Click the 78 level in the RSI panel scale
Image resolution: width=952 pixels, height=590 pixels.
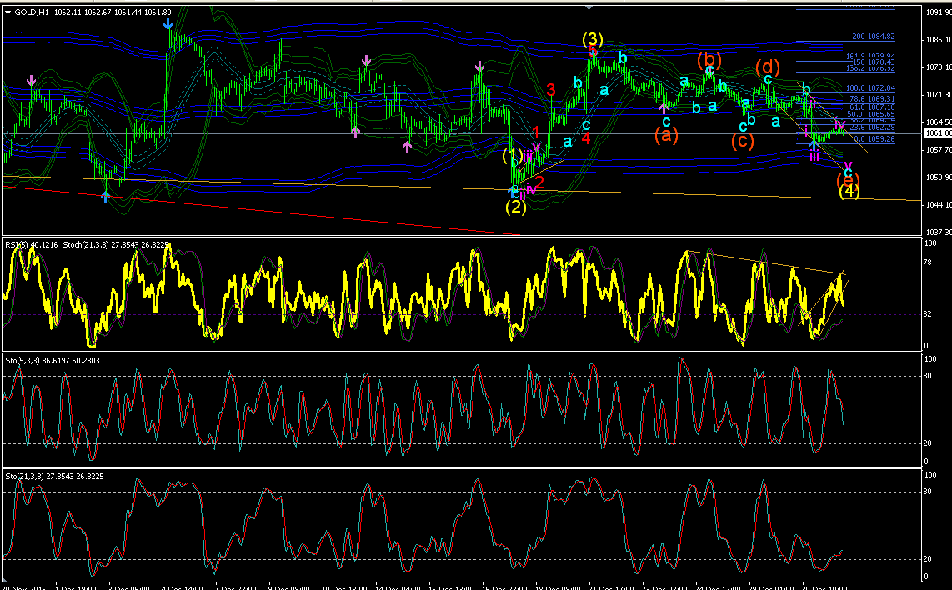tap(927, 262)
